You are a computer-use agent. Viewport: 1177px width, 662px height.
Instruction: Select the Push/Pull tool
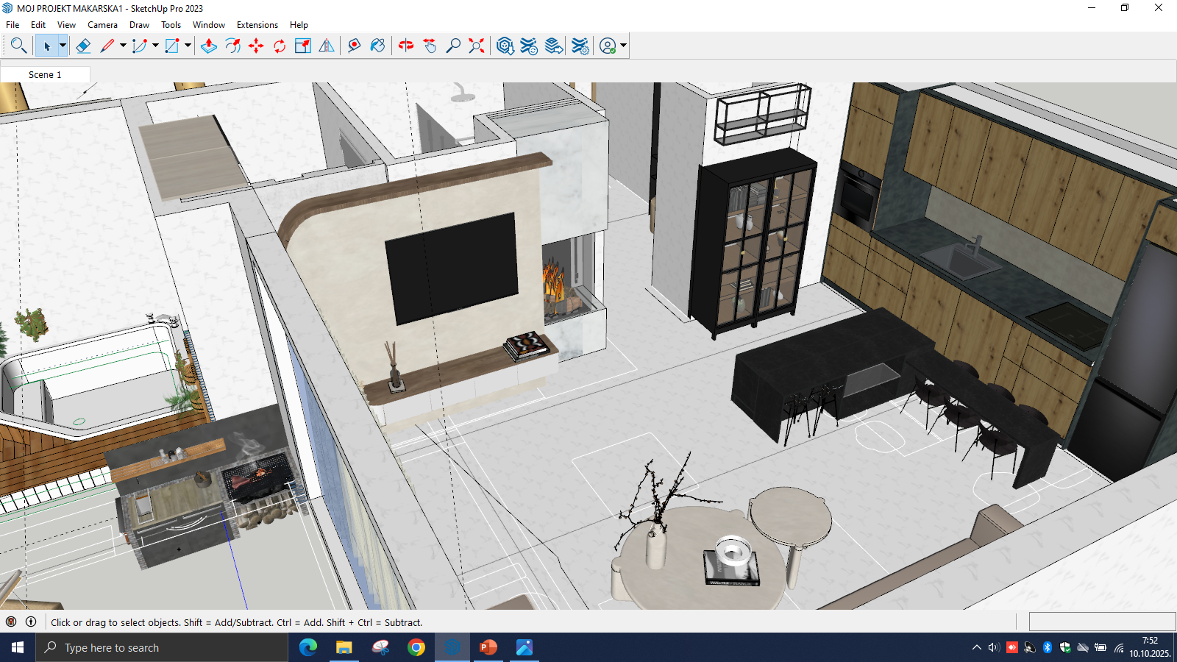click(x=209, y=46)
